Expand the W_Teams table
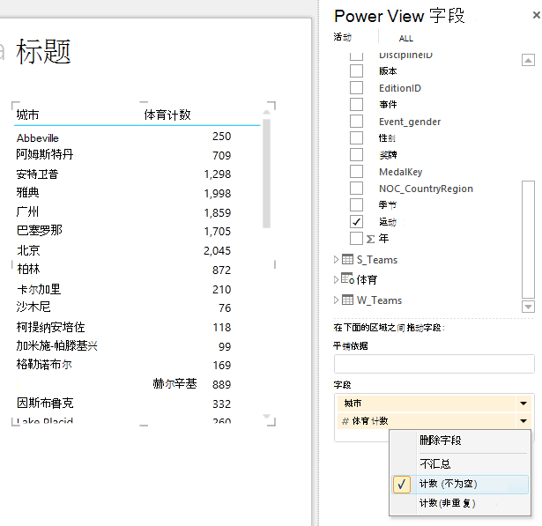 pos(336,300)
